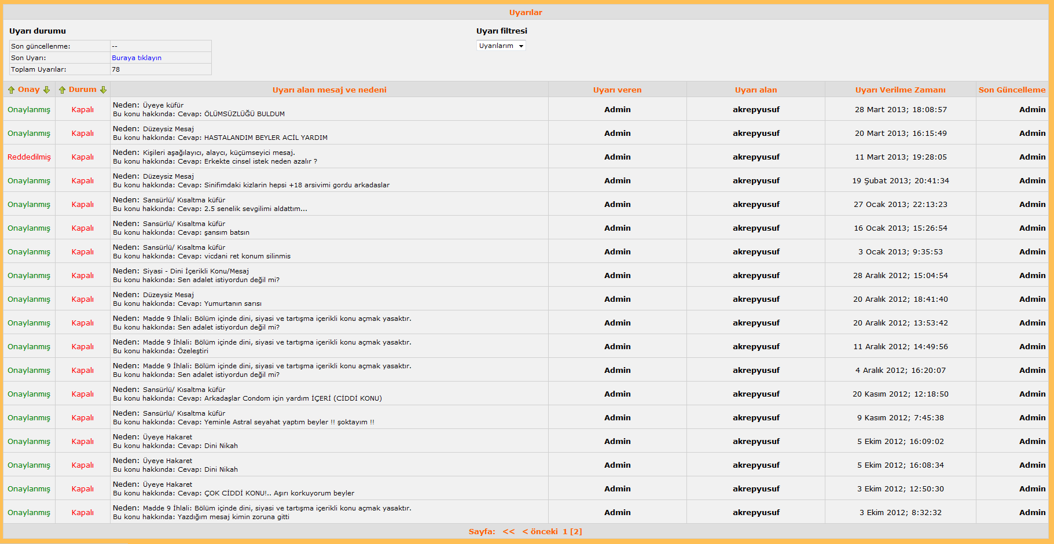
Task: Select date '19 Şubat 2013; 20:41:34'
Action: click(x=901, y=180)
